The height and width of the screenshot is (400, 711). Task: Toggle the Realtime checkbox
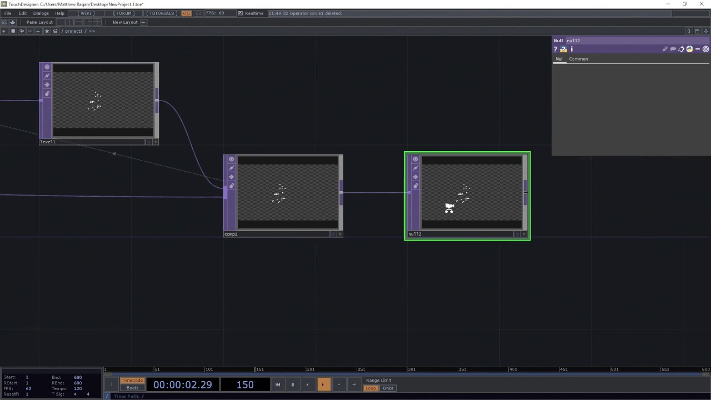(x=241, y=13)
